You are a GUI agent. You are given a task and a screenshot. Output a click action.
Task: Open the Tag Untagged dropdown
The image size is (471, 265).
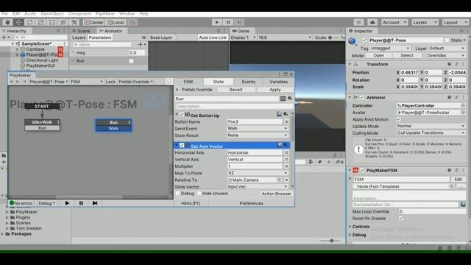point(389,49)
